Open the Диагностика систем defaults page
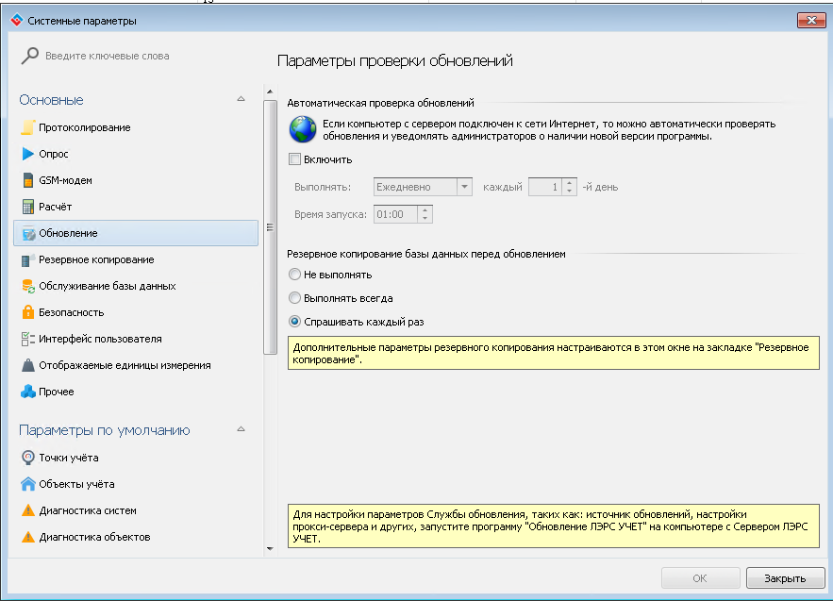 (x=136, y=510)
